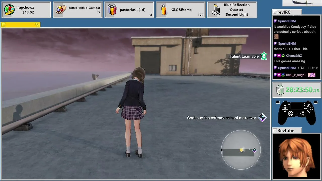322x181 pixels.
Task: Click the cross button on the controller overlay
Action: click(308, 111)
